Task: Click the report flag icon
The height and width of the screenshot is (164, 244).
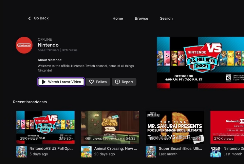Action: pyautogui.click(x=117, y=82)
